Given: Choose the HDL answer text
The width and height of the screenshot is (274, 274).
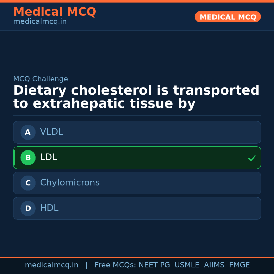Looking at the screenshot, I should [x=49, y=208].
